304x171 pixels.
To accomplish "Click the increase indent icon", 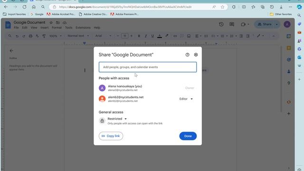I will (247, 36).
